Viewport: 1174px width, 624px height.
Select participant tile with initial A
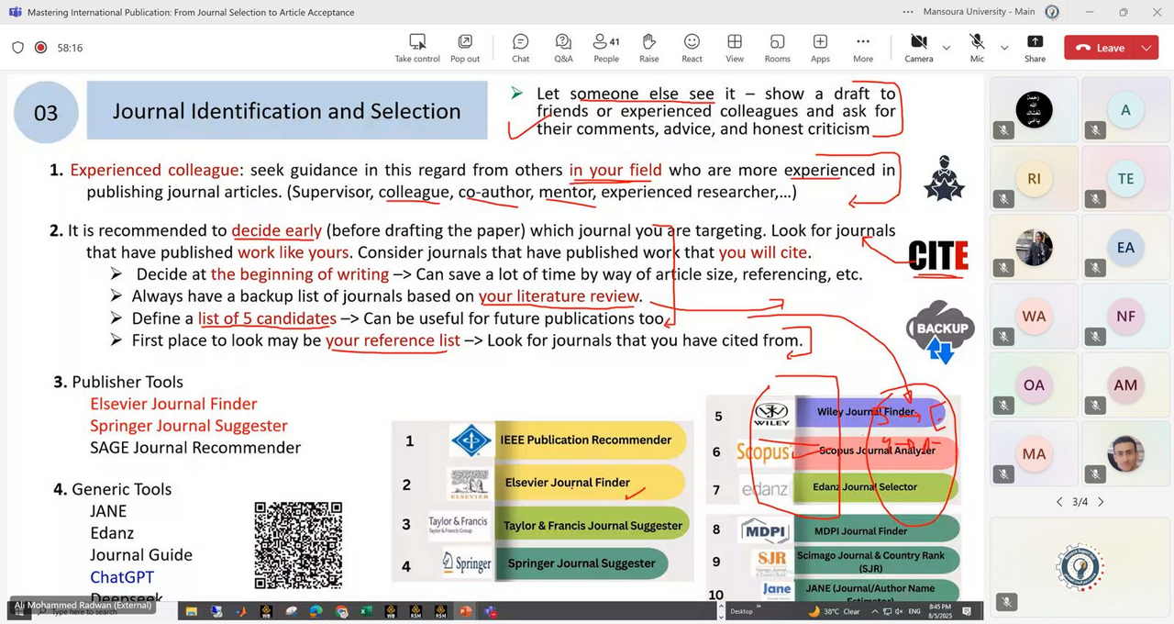click(1125, 110)
